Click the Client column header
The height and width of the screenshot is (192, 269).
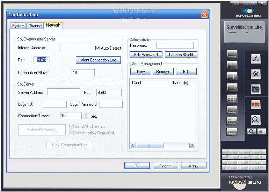pos(149,83)
